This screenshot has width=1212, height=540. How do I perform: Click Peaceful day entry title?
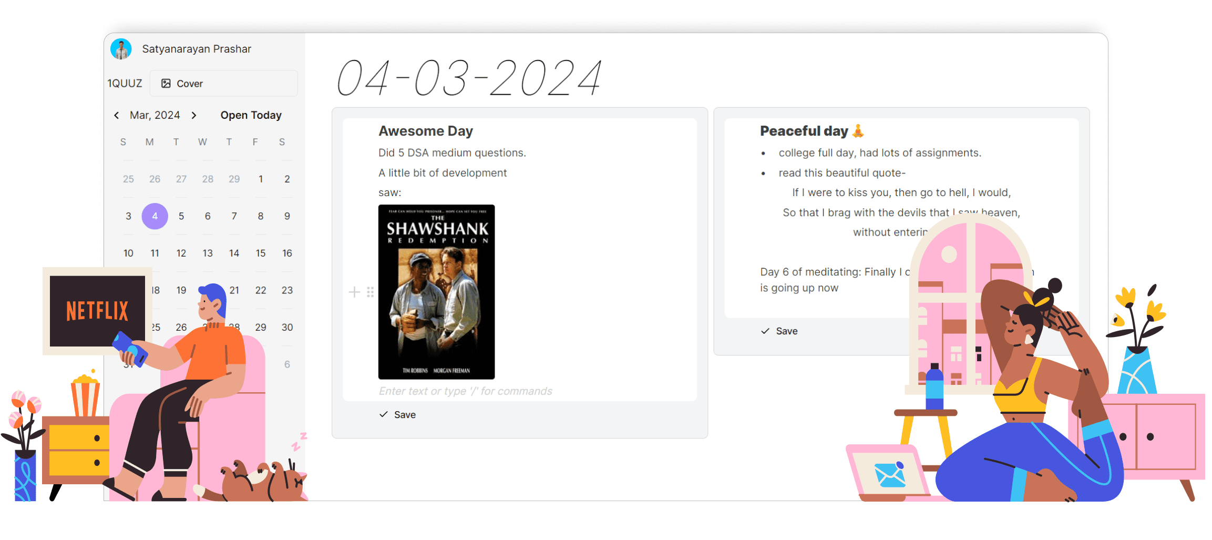click(x=812, y=131)
